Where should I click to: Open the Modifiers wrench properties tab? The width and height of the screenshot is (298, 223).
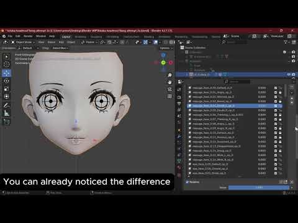tap(179, 136)
